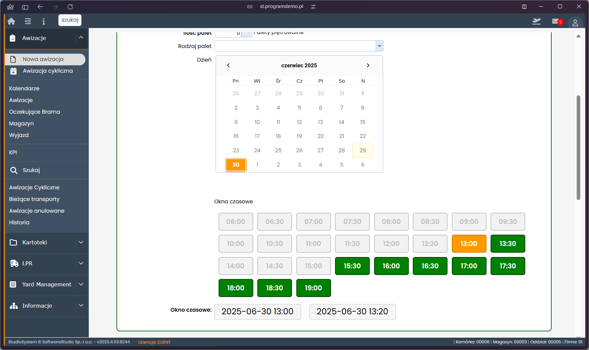Choose the 19:00 time slot
Viewport: 589px width, 350px height.
pos(313,288)
